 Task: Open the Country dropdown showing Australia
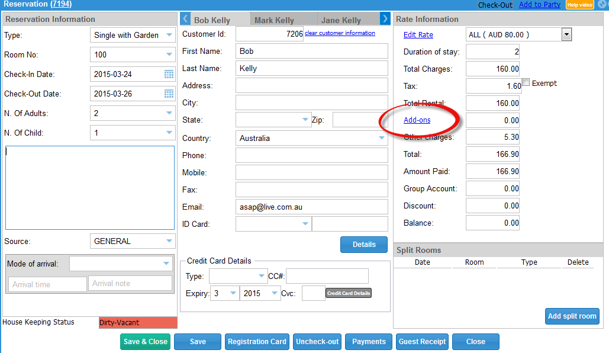[x=382, y=138]
